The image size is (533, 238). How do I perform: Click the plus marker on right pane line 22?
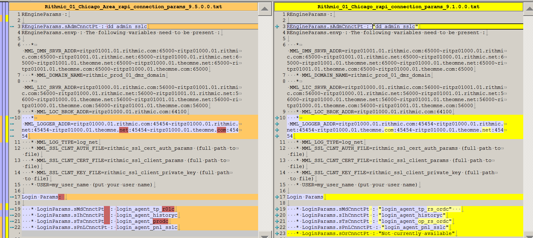(x=277, y=227)
